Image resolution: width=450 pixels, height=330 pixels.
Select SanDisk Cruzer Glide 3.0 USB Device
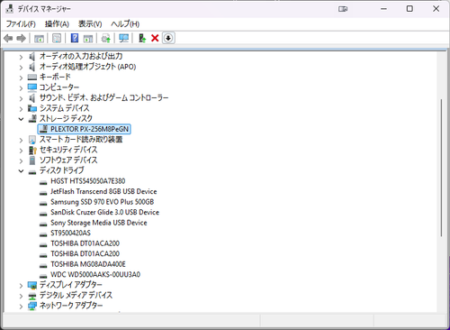[x=104, y=212]
